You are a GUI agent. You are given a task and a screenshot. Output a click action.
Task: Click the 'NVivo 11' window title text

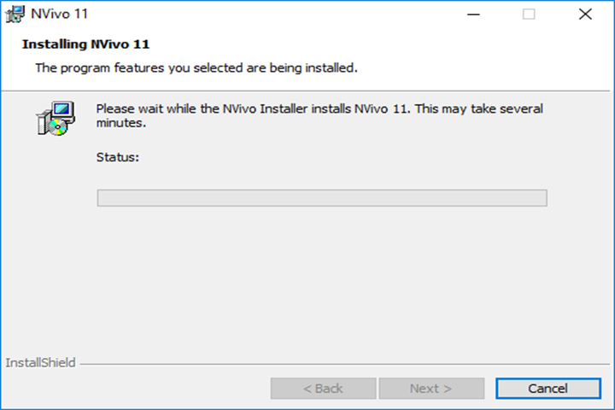click(x=59, y=15)
